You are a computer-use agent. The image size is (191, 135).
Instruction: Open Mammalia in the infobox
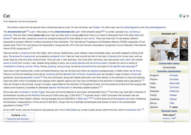pyautogui.click(x=174, y=83)
